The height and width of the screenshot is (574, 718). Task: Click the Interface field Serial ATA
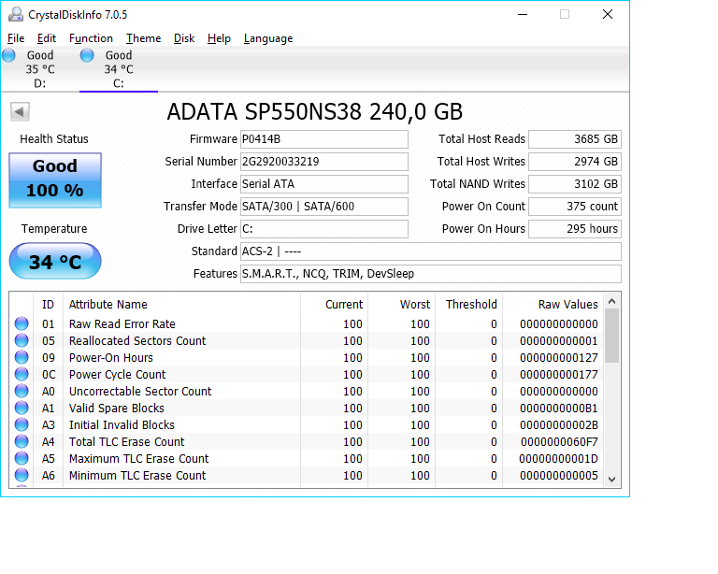[x=324, y=184]
